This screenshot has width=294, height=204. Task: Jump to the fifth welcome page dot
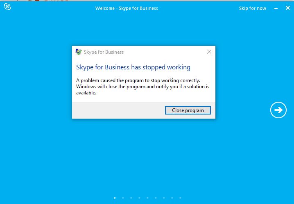[x=147, y=198]
